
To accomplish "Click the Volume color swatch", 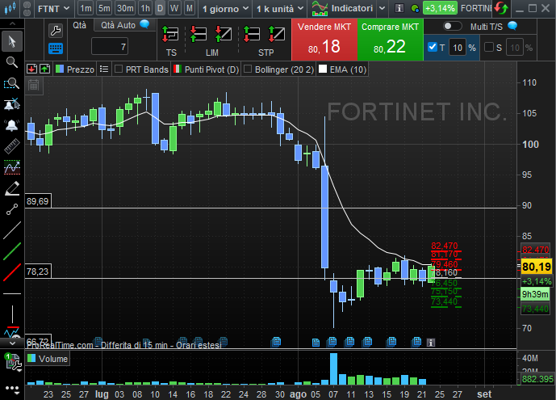I will click(x=31, y=358).
